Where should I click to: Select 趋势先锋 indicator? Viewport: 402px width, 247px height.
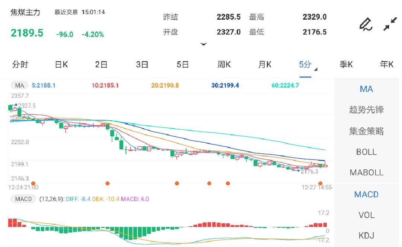366,110
